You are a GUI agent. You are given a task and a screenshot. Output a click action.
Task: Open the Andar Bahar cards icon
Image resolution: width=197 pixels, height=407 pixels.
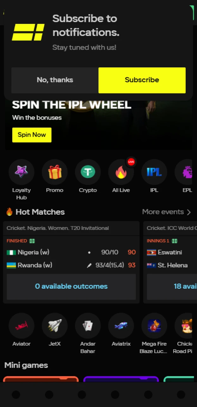click(88, 326)
